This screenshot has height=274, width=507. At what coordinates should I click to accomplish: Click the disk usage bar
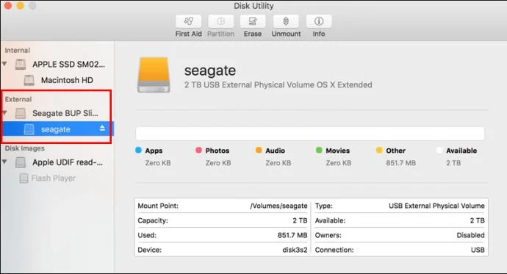coord(310,134)
